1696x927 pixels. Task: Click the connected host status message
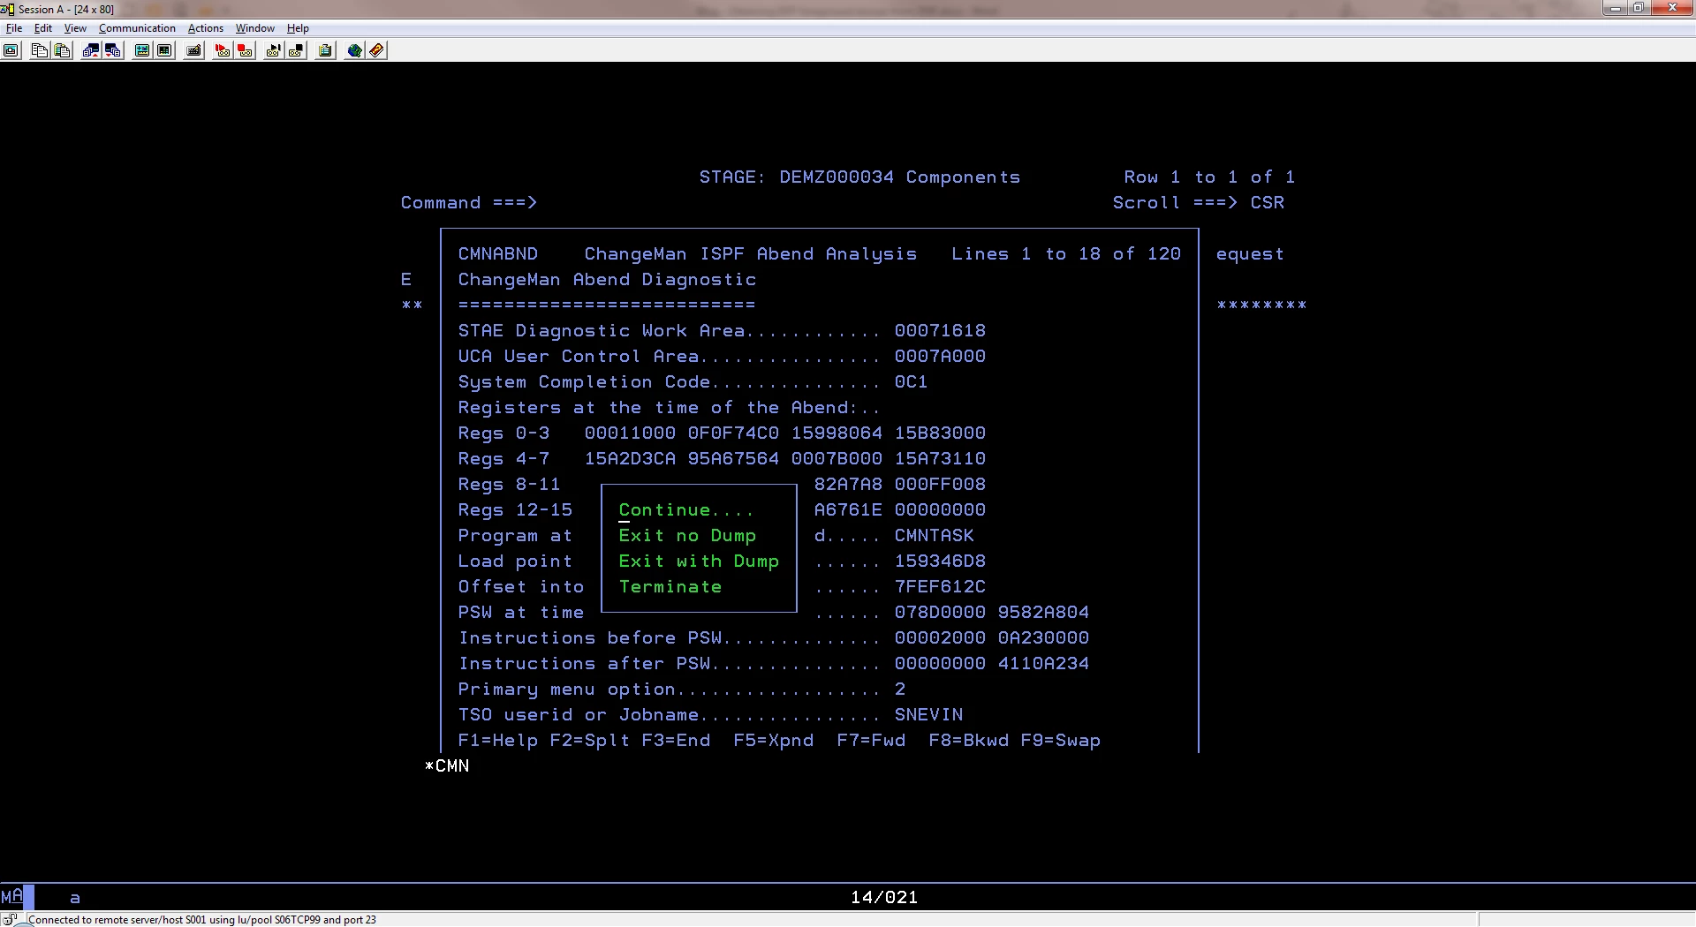click(202, 919)
